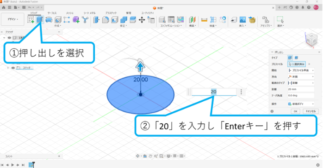Switch to the プラスチック tab

click(x=111, y=13)
